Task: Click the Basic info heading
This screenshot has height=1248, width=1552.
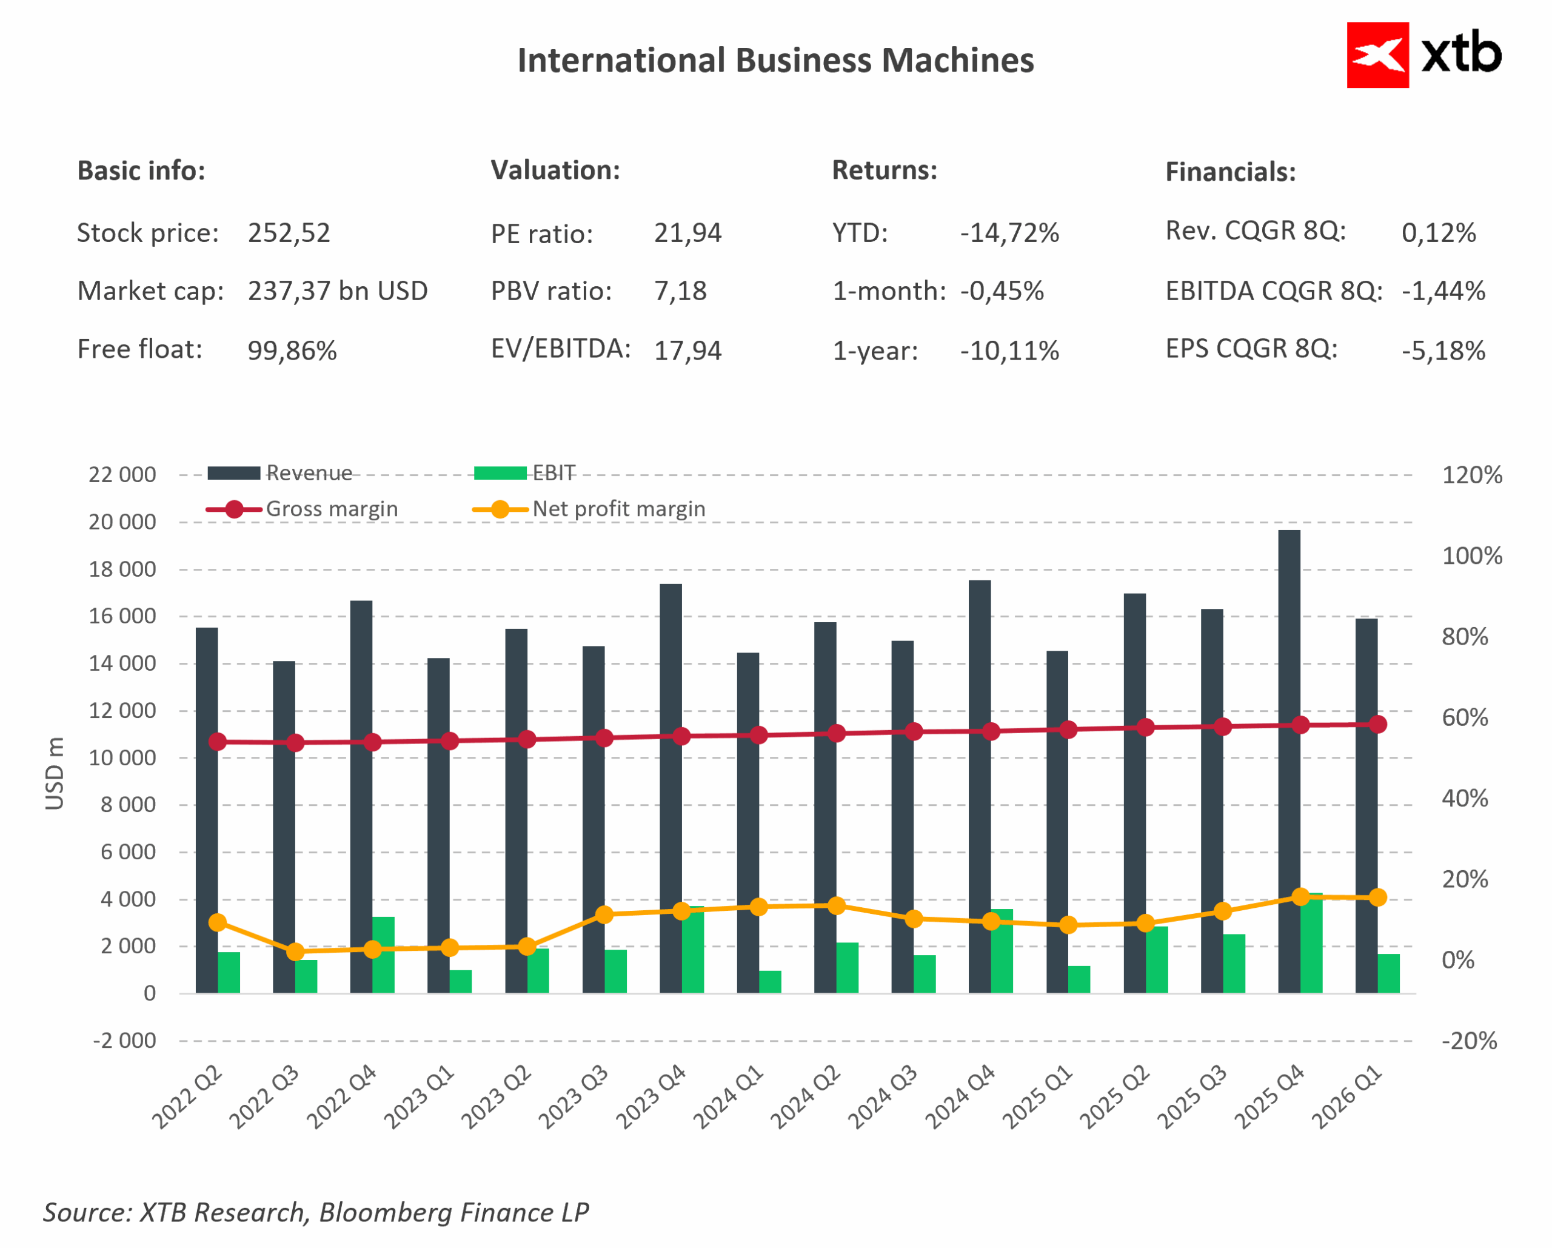Action: (x=141, y=170)
